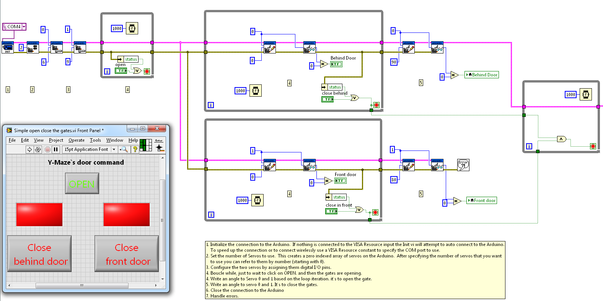Screen dimensions: 603x301
Task: Click the numeric constant 90
Action: 394,62
